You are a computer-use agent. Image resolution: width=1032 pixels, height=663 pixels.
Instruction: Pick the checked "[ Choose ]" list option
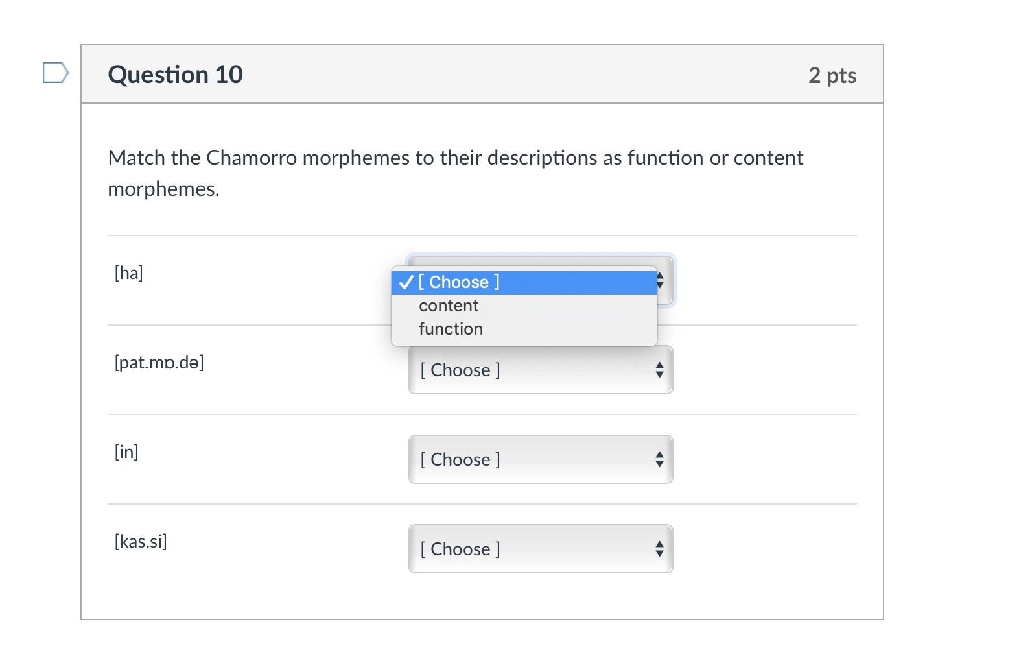point(524,282)
